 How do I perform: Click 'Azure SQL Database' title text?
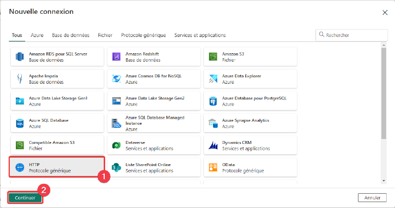point(48,120)
